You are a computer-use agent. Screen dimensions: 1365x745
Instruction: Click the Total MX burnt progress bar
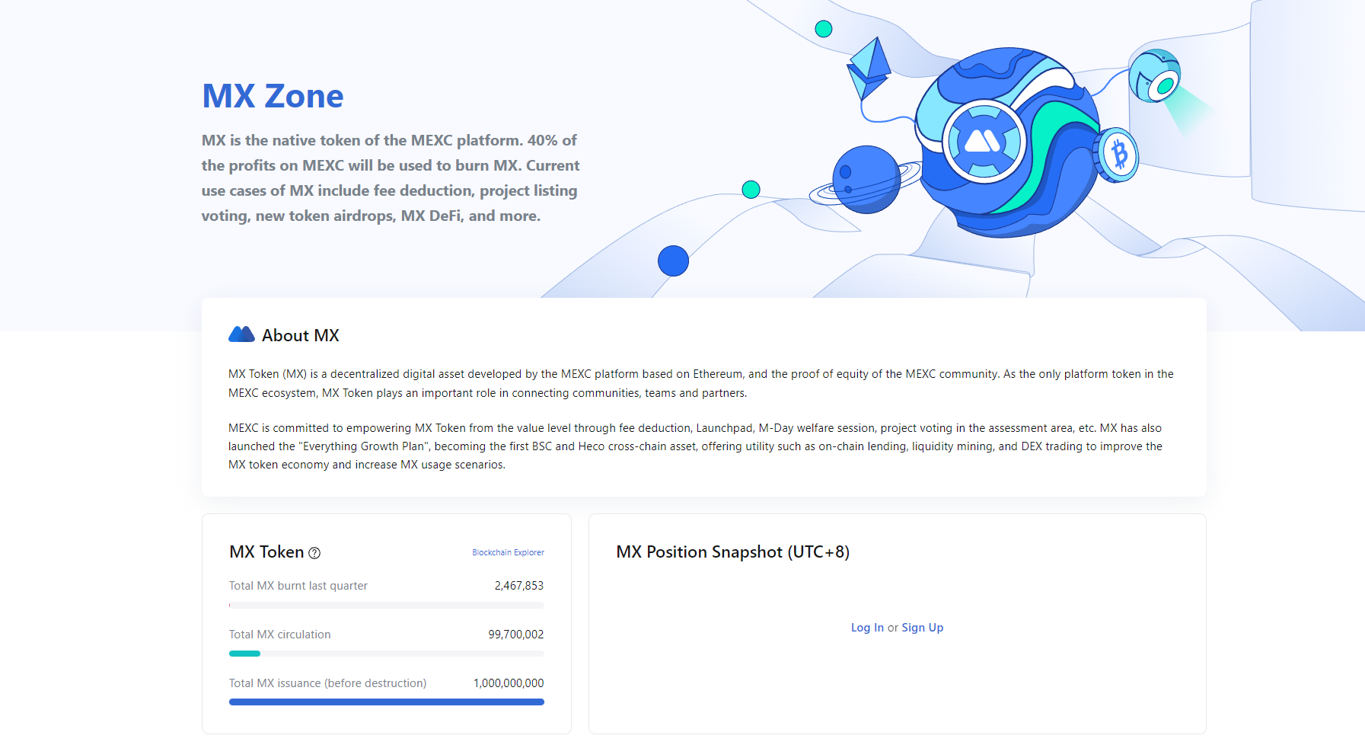[x=386, y=604]
